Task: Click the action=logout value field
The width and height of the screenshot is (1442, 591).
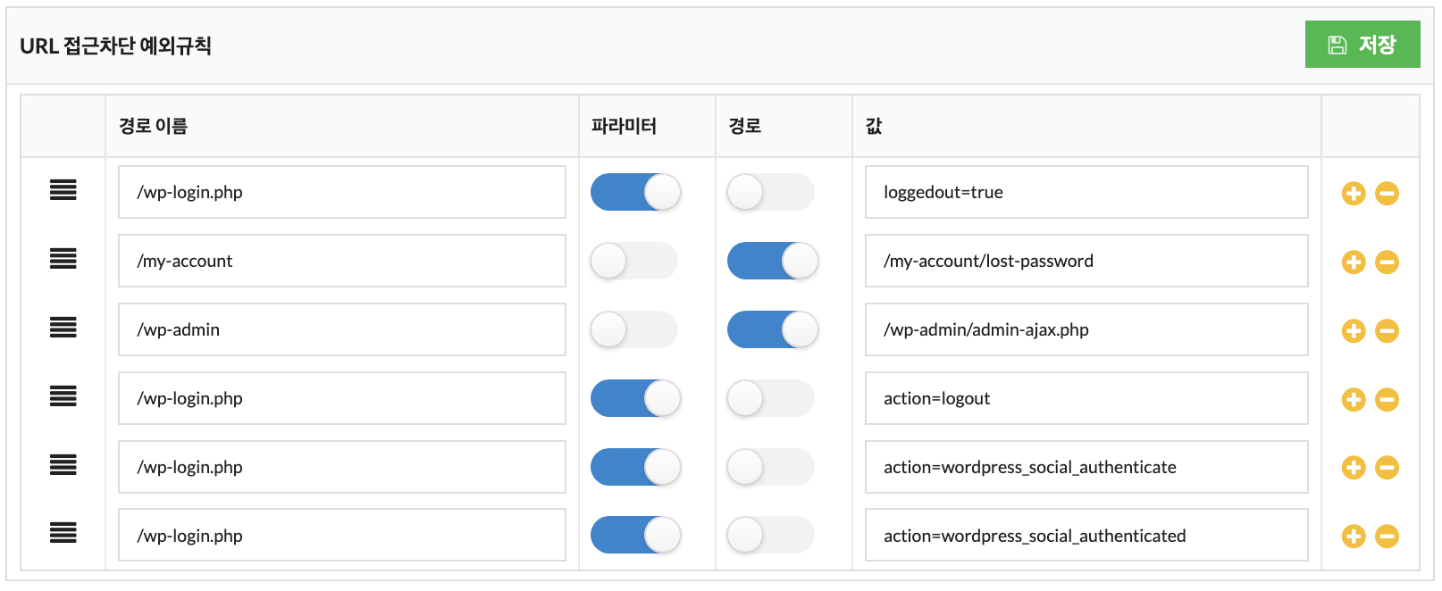Action: point(1086,398)
